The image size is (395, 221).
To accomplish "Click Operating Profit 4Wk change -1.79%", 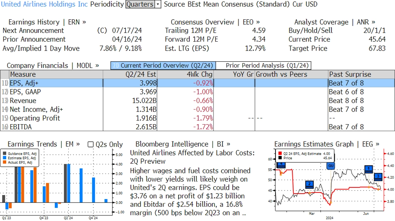I will 203,118.
